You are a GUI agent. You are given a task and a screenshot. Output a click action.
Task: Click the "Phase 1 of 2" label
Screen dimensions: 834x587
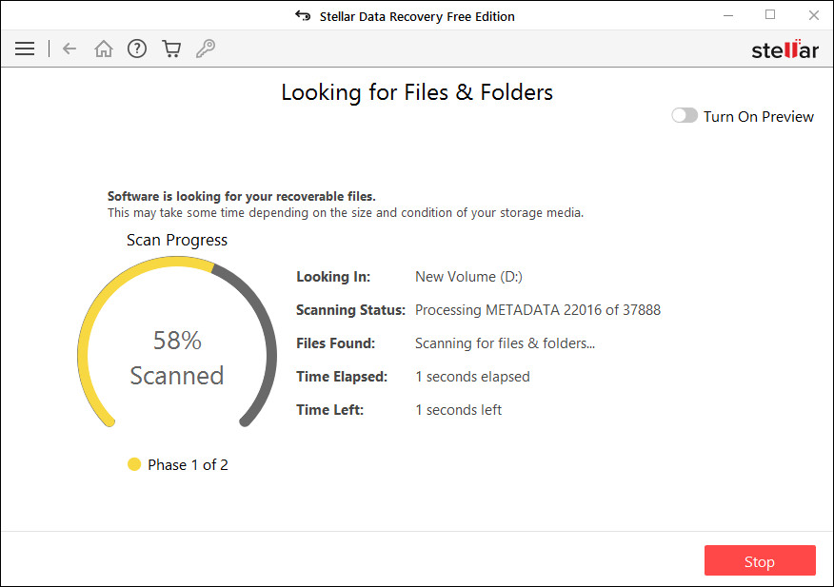point(188,464)
